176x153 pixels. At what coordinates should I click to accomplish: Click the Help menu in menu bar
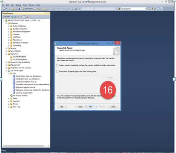(x=38, y=5)
